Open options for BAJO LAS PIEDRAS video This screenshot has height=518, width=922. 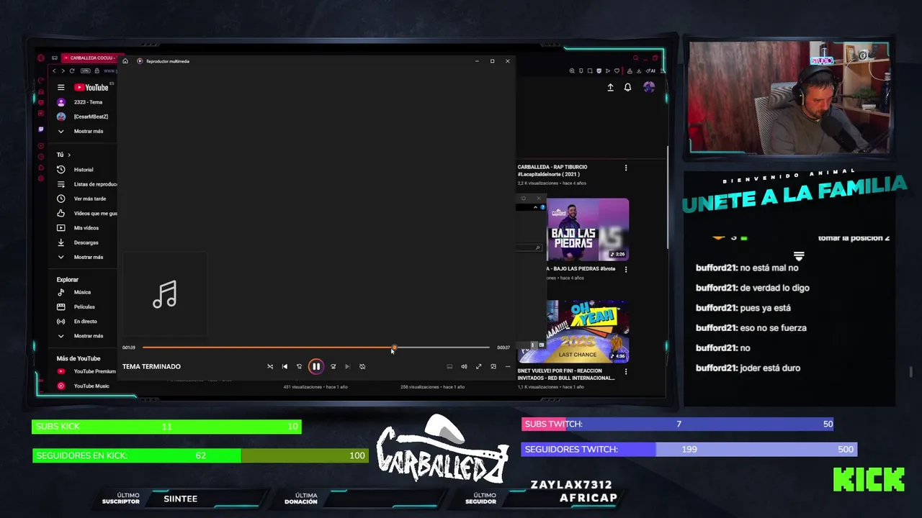(626, 269)
